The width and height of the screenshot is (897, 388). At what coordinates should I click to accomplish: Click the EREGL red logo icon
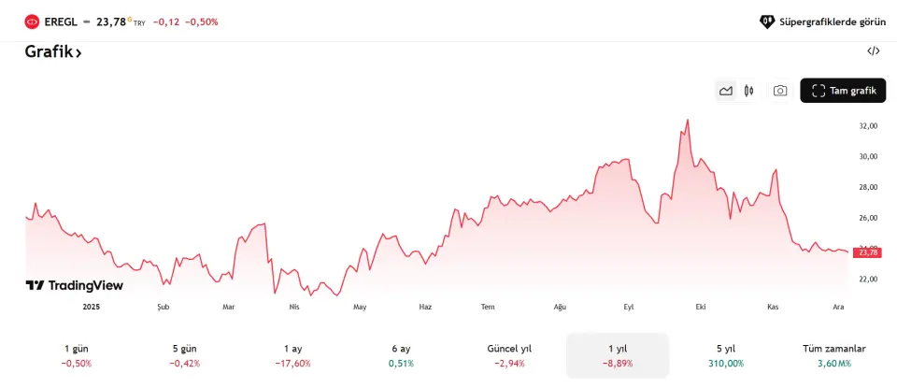pyautogui.click(x=32, y=21)
